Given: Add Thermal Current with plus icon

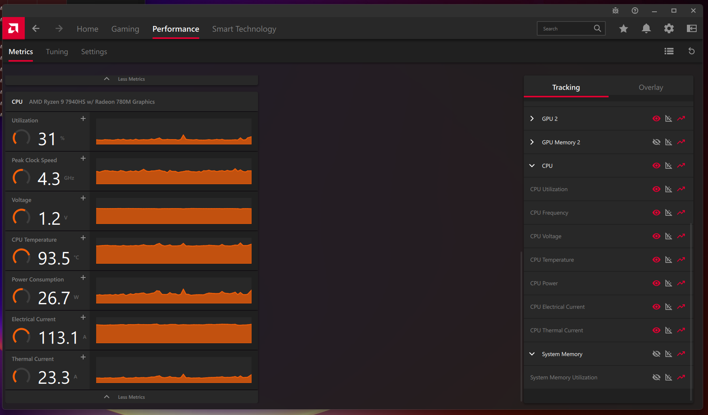Looking at the screenshot, I should tap(83, 357).
